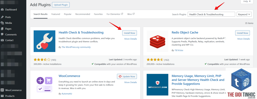
Task: Visit The WordPress.org community author link
Action: [x=76, y=47]
